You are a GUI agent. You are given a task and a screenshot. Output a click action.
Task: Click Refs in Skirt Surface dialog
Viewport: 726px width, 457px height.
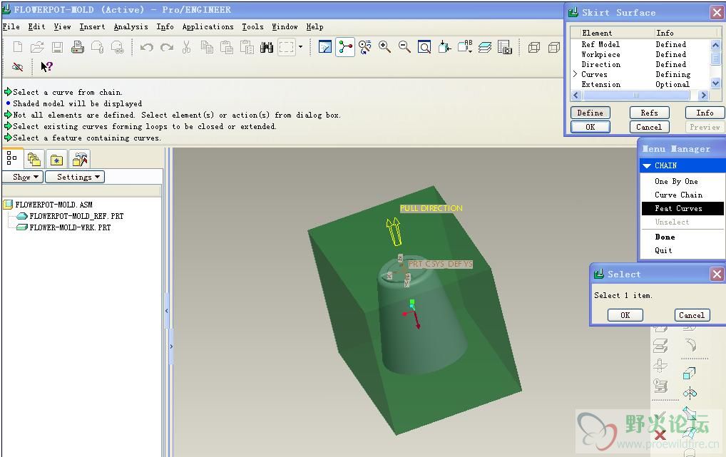click(x=650, y=113)
